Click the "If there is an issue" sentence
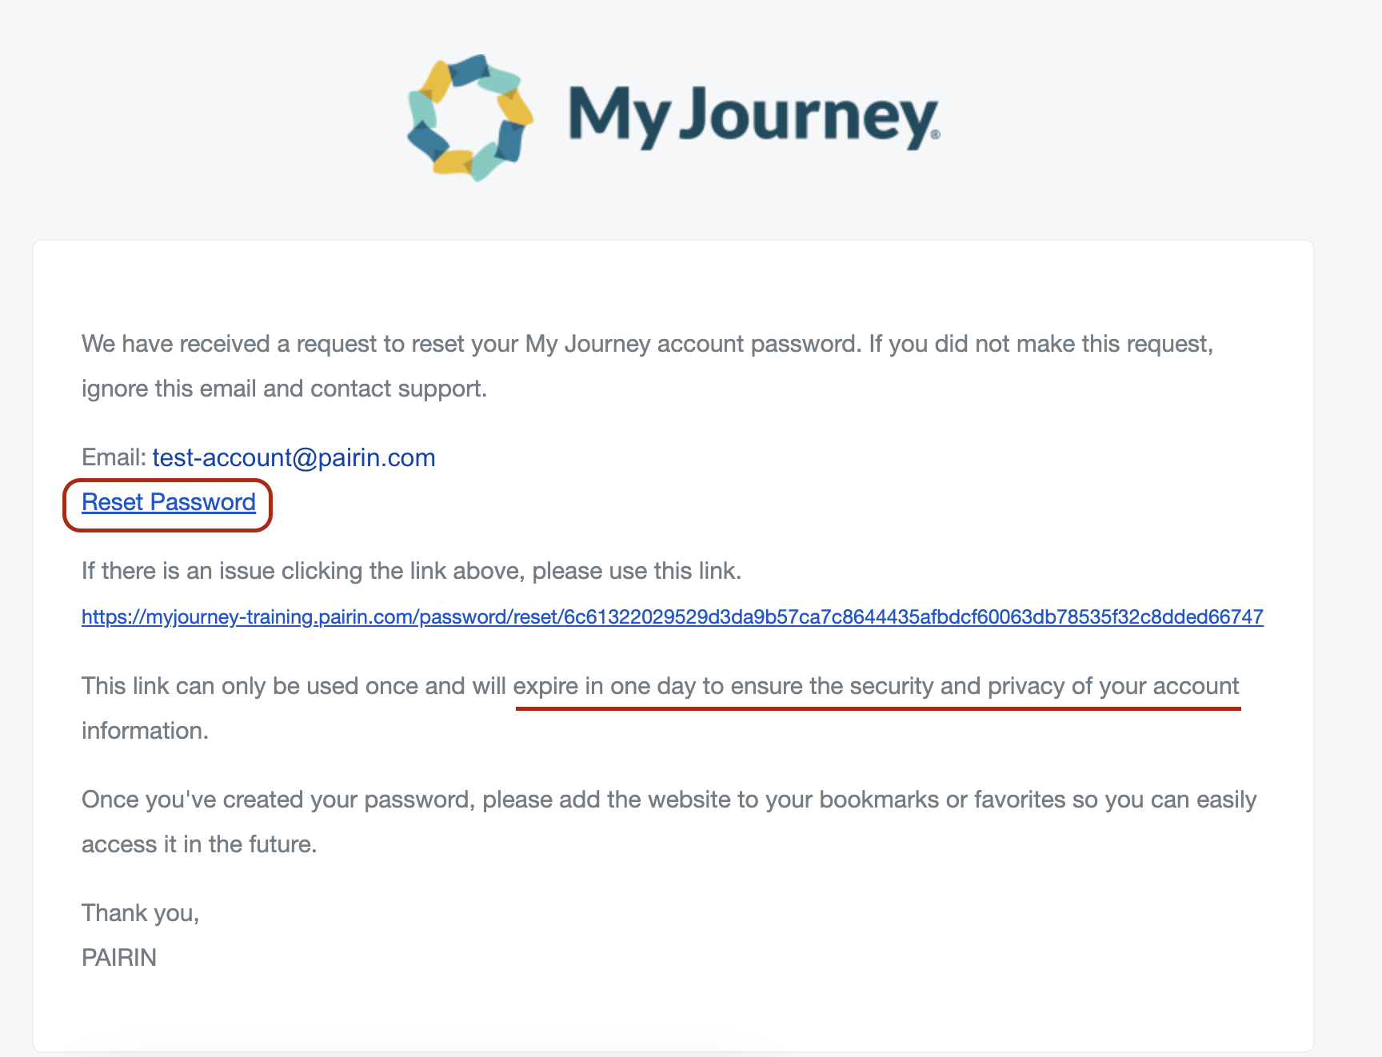 click(x=411, y=571)
